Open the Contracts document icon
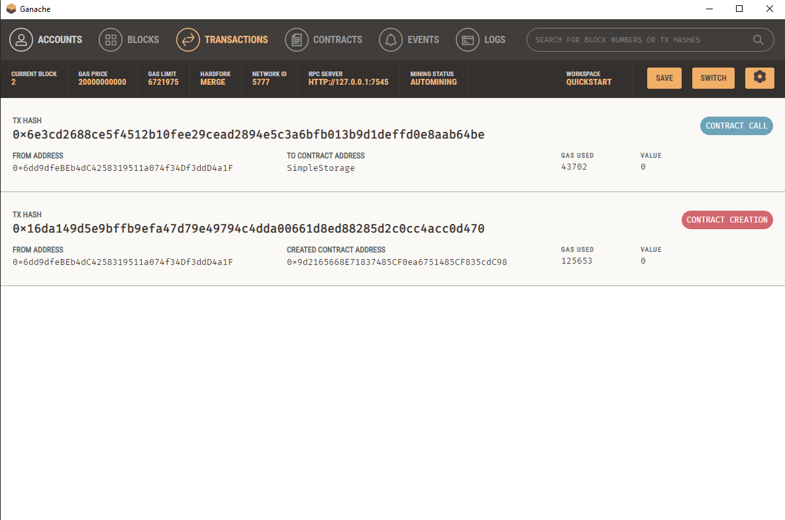 [297, 40]
